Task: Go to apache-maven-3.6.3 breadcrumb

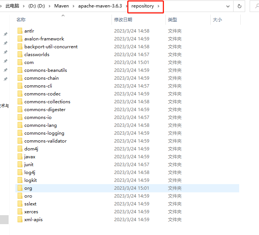Action: 100,6
